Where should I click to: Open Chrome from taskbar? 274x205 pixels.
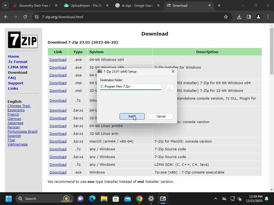pyautogui.click(x=139, y=199)
